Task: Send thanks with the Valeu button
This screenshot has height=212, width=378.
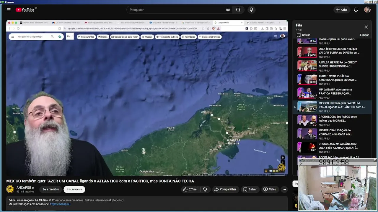Action: click(270, 189)
